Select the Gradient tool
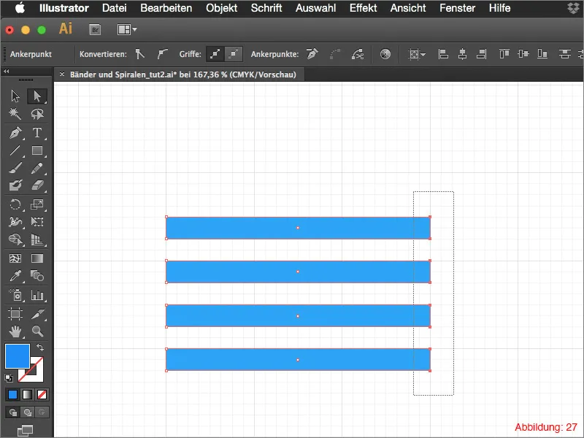Viewport: 584px width, 438px height. coord(37,258)
